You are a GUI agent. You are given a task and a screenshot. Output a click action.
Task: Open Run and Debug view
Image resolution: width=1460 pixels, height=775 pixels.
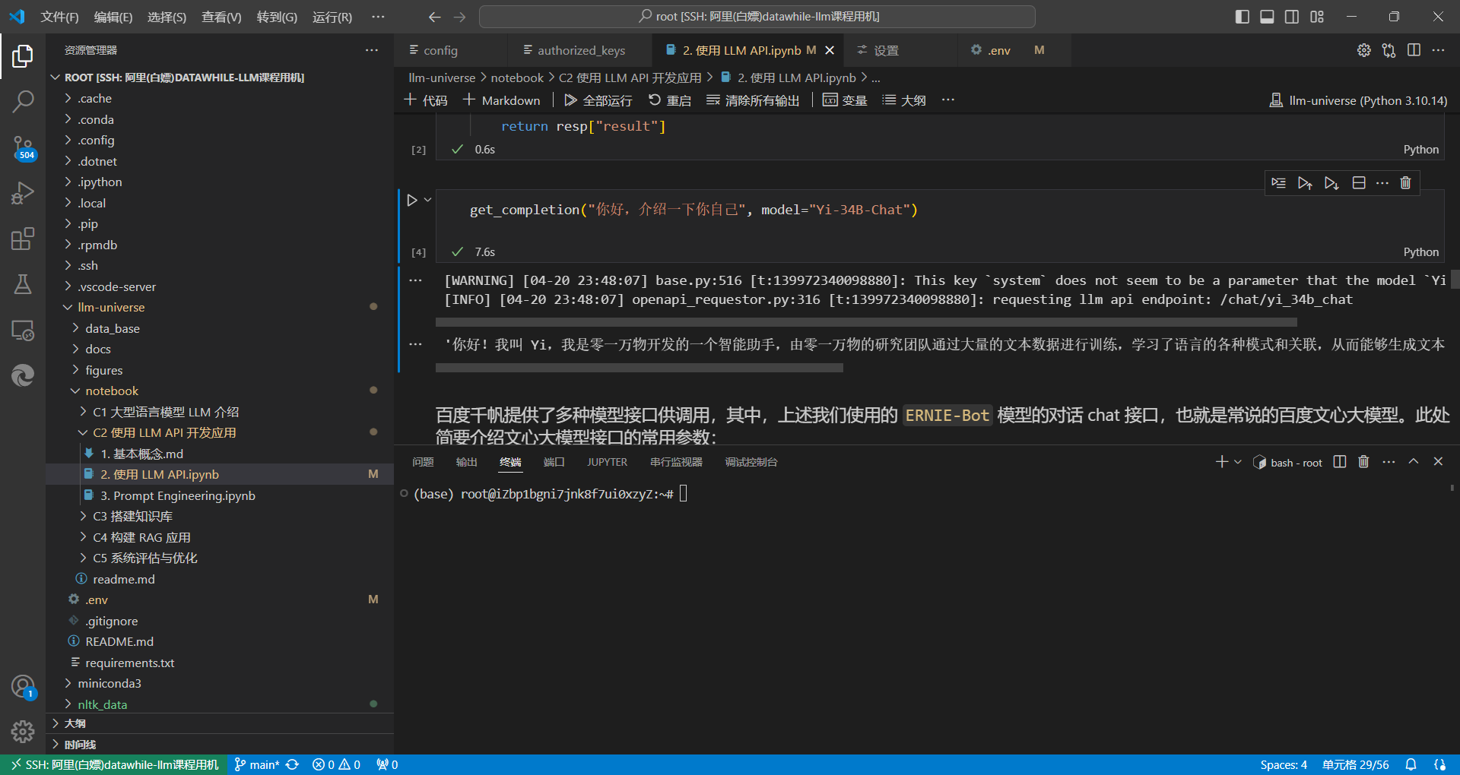[x=23, y=193]
